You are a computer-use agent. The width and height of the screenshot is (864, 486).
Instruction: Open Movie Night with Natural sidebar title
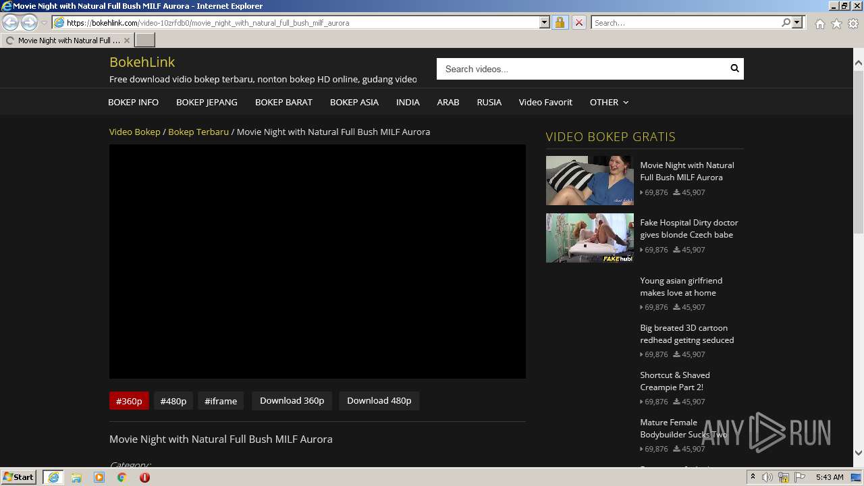pyautogui.click(x=686, y=171)
